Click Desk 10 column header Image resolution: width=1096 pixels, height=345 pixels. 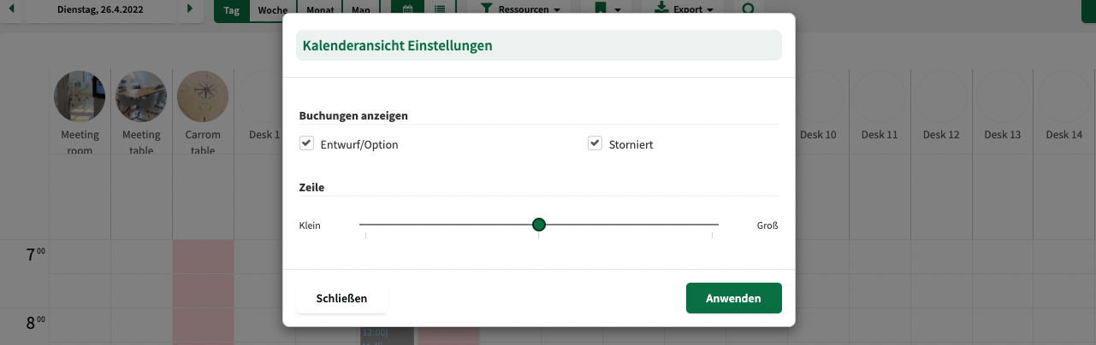pyautogui.click(x=818, y=134)
